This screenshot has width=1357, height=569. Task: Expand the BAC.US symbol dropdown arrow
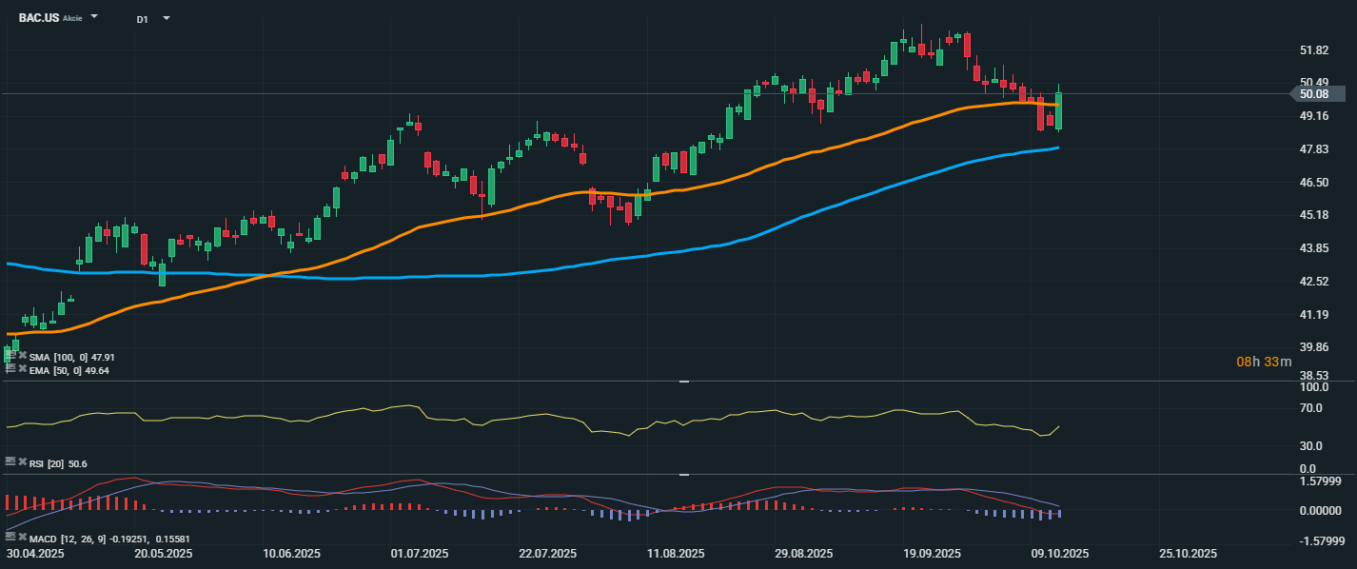[93, 18]
